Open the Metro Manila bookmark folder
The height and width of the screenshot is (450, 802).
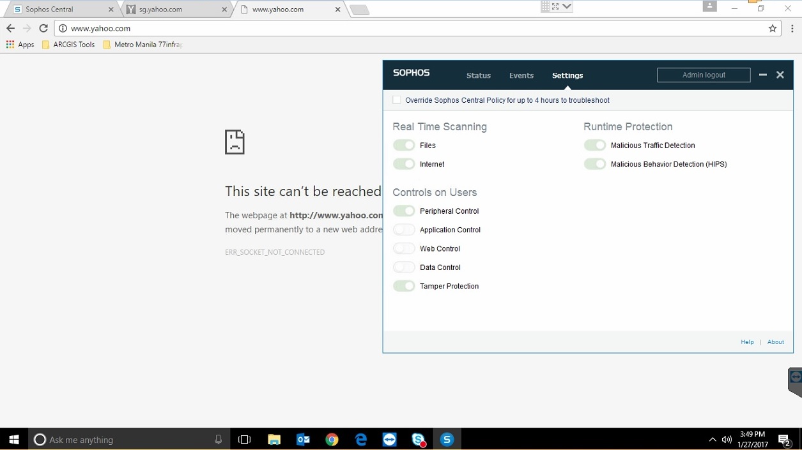point(143,45)
